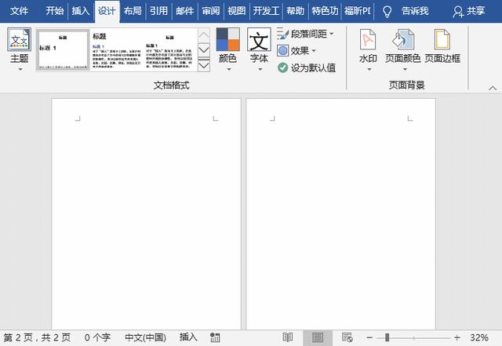The height and width of the screenshot is (346, 502).
Task: Expand the 主题 dropdown arrow
Action: pyautogui.click(x=20, y=69)
